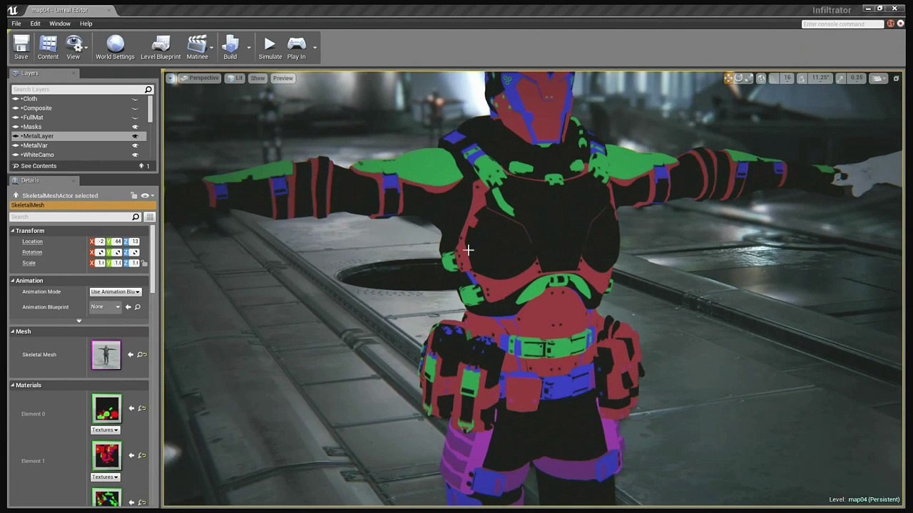The width and height of the screenshot is (913, 513).
Task: Open the Animation Mode dropdown
Action: pos(115,291)
